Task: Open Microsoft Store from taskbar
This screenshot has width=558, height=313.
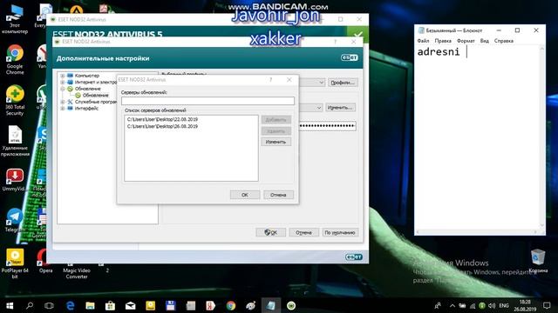Action: tap(110, 305)
